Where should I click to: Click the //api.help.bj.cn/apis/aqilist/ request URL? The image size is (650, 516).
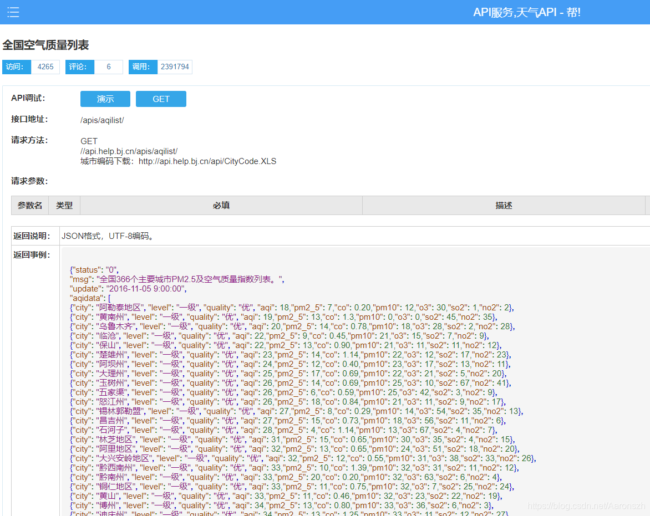[x=129, y=151]
